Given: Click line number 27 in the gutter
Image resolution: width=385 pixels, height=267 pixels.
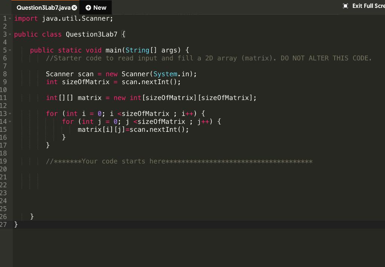Looking at the screenshot, I should [x=3, y=225].
